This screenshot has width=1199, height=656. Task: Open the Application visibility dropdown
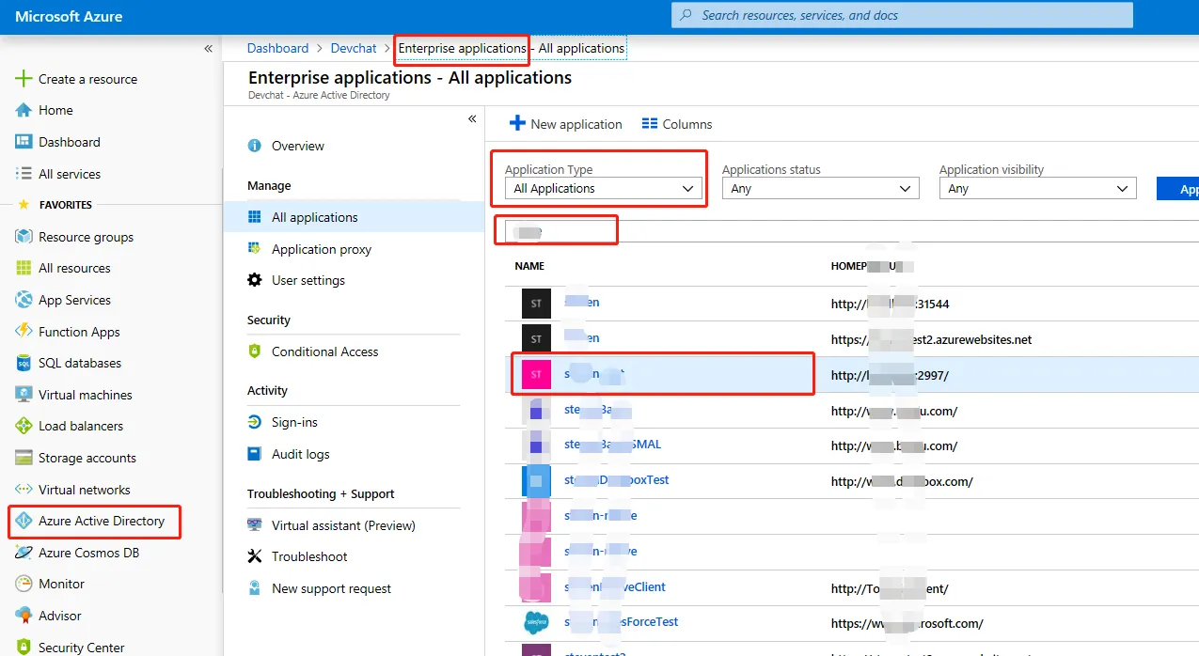[1038, 189]
